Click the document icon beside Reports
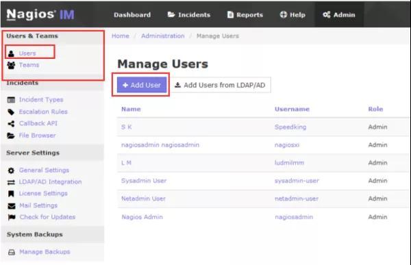 coord(230,14)
